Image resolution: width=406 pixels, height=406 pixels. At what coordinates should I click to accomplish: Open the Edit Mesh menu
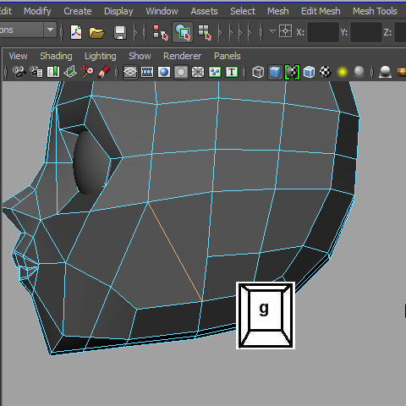coord(321,11)
